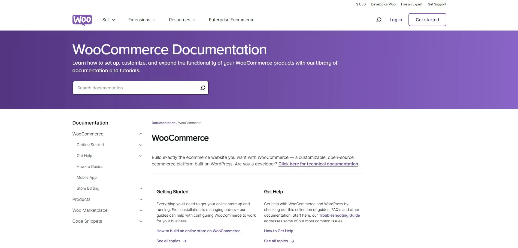Select Mobile App in the sidebar
The height and width of the screenshot is (248, 518).
(x=87, y=177)
